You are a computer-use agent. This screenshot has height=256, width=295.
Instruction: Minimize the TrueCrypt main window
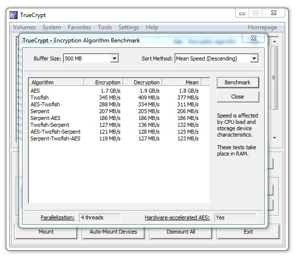pos(242,13)
